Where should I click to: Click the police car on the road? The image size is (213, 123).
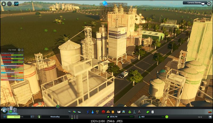[x=123, y=75]
